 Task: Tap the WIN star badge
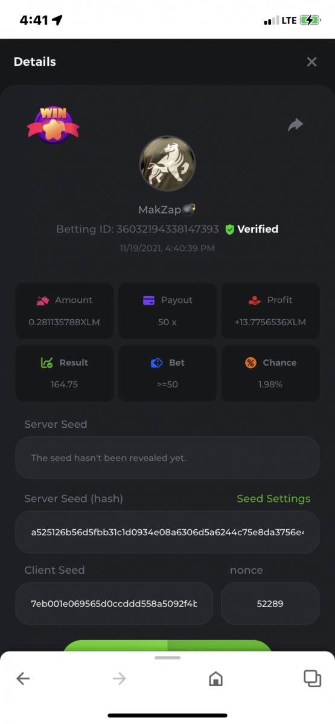(x=53, y=124)
